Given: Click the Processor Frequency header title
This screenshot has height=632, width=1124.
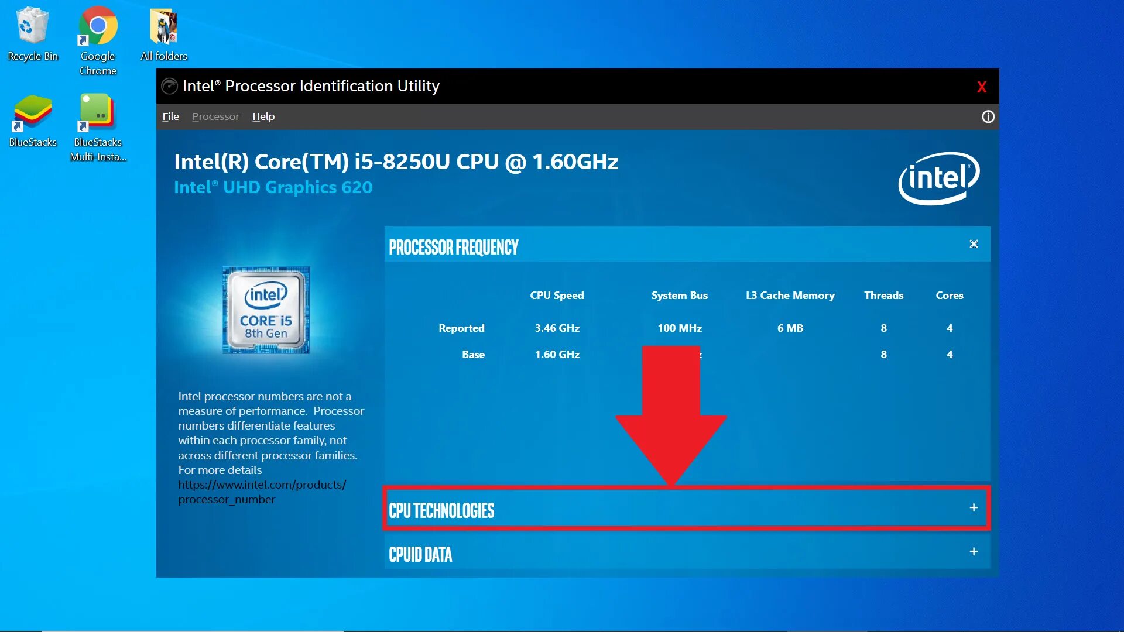Looking at the screenshot, I should 454,248.
